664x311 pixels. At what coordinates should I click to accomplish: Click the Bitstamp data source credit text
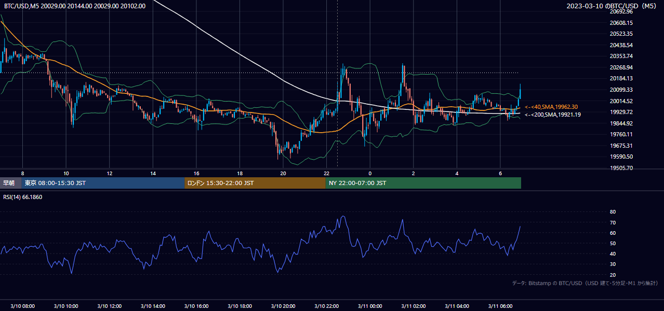585,283
